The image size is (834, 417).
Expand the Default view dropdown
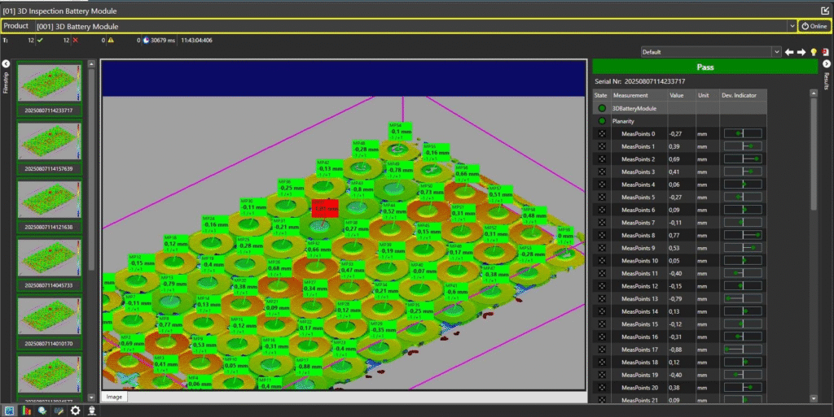tap(775, 52)
